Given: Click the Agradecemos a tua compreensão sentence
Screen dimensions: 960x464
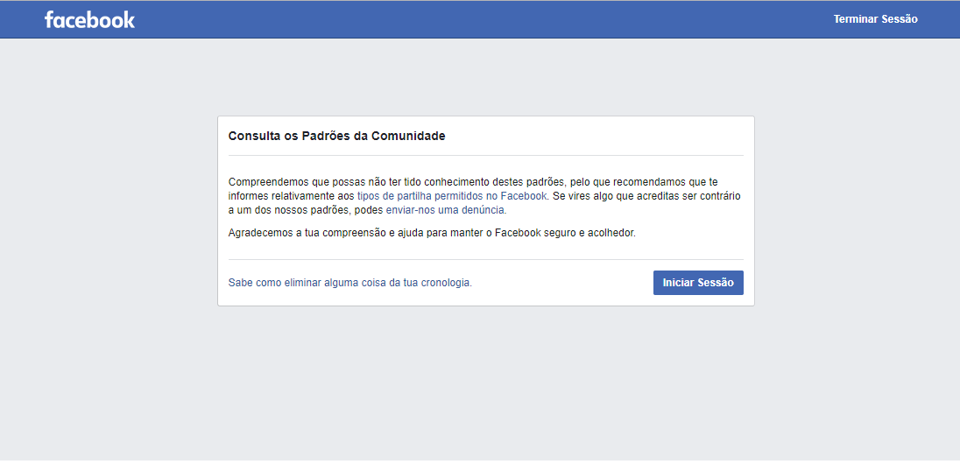Looking at the screenshot, I should (350, 233).
